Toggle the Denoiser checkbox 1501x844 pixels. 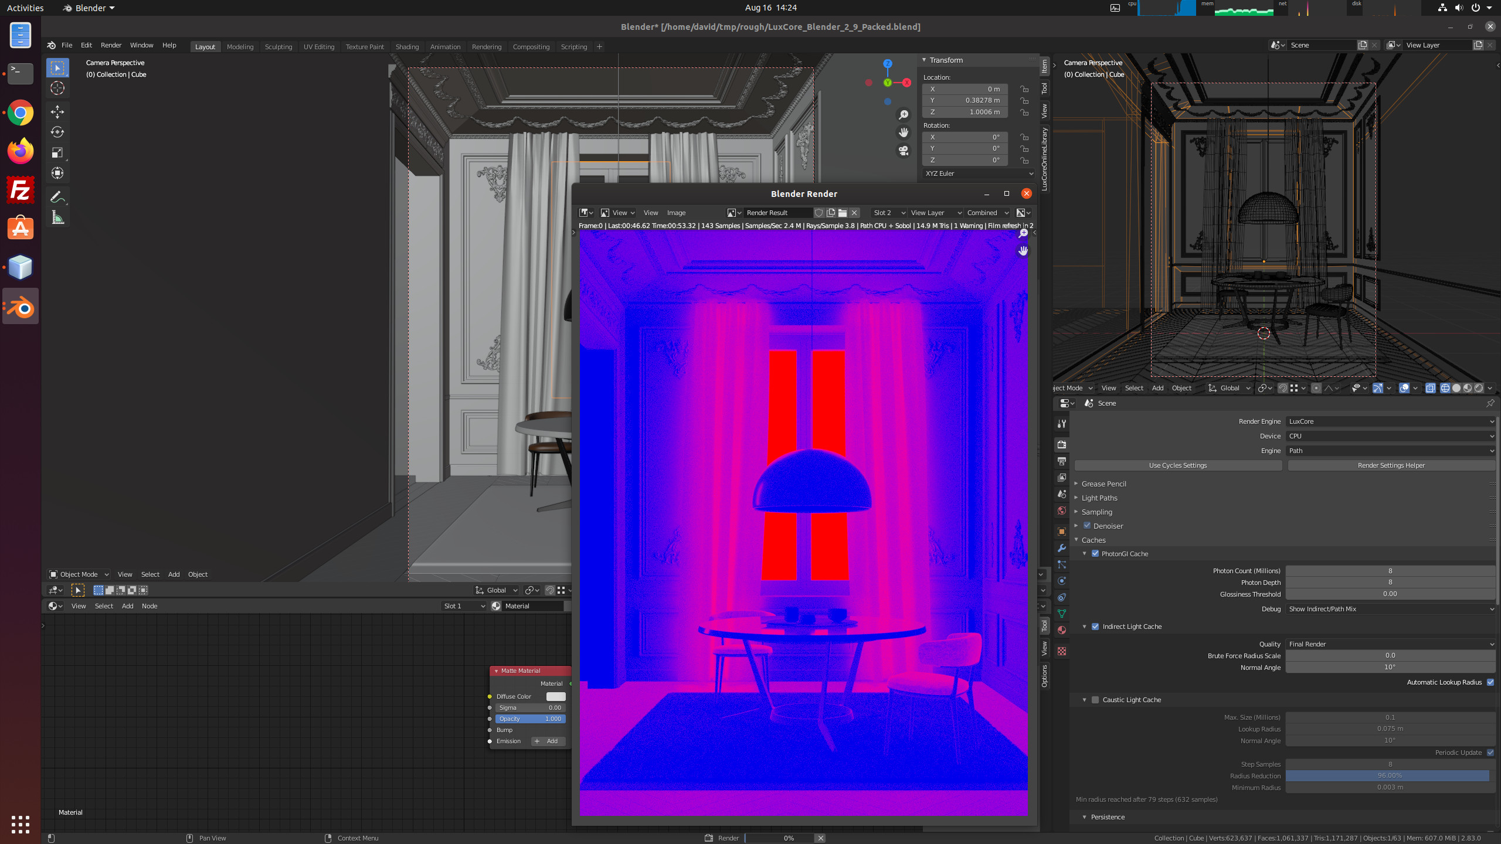coord(1087,526)
